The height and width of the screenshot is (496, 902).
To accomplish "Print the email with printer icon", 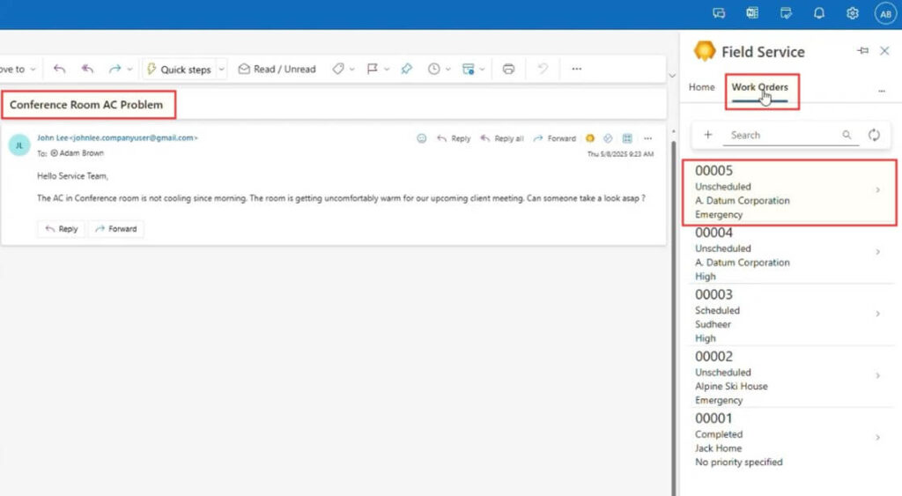I will click(508, 69).
